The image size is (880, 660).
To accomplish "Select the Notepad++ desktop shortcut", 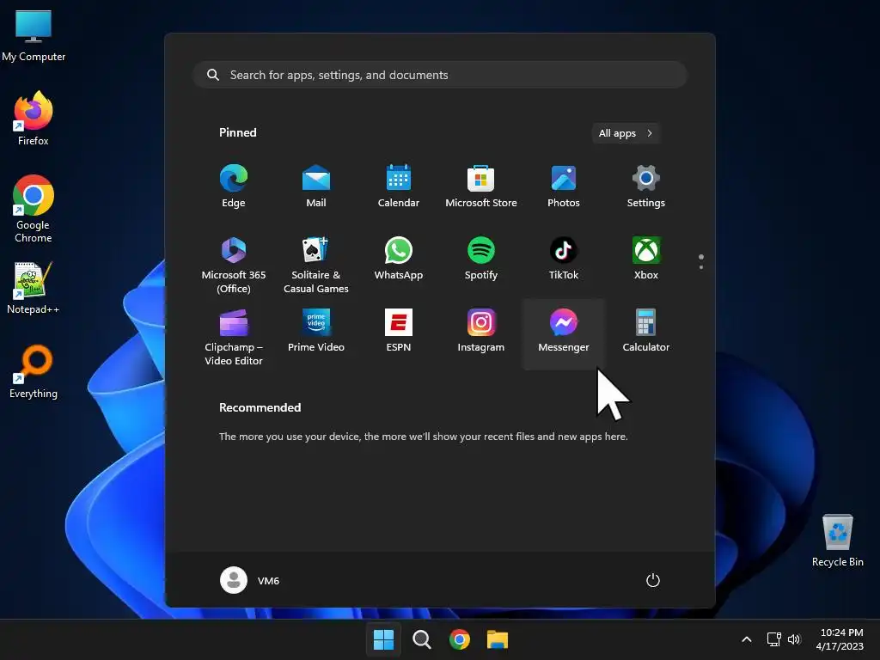I will (x=34, y=287).
